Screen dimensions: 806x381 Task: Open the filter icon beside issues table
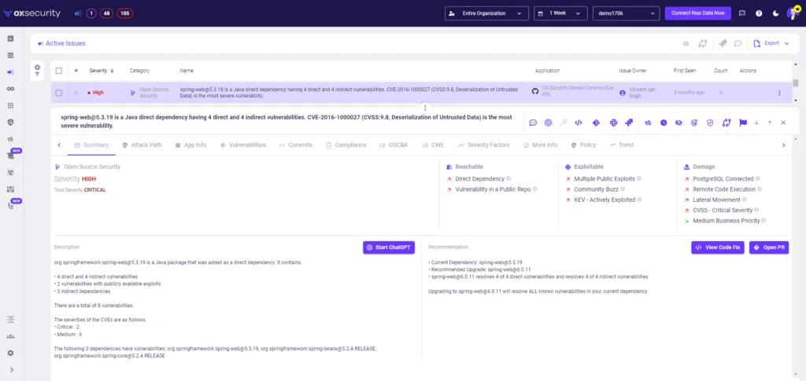point(37,75)
